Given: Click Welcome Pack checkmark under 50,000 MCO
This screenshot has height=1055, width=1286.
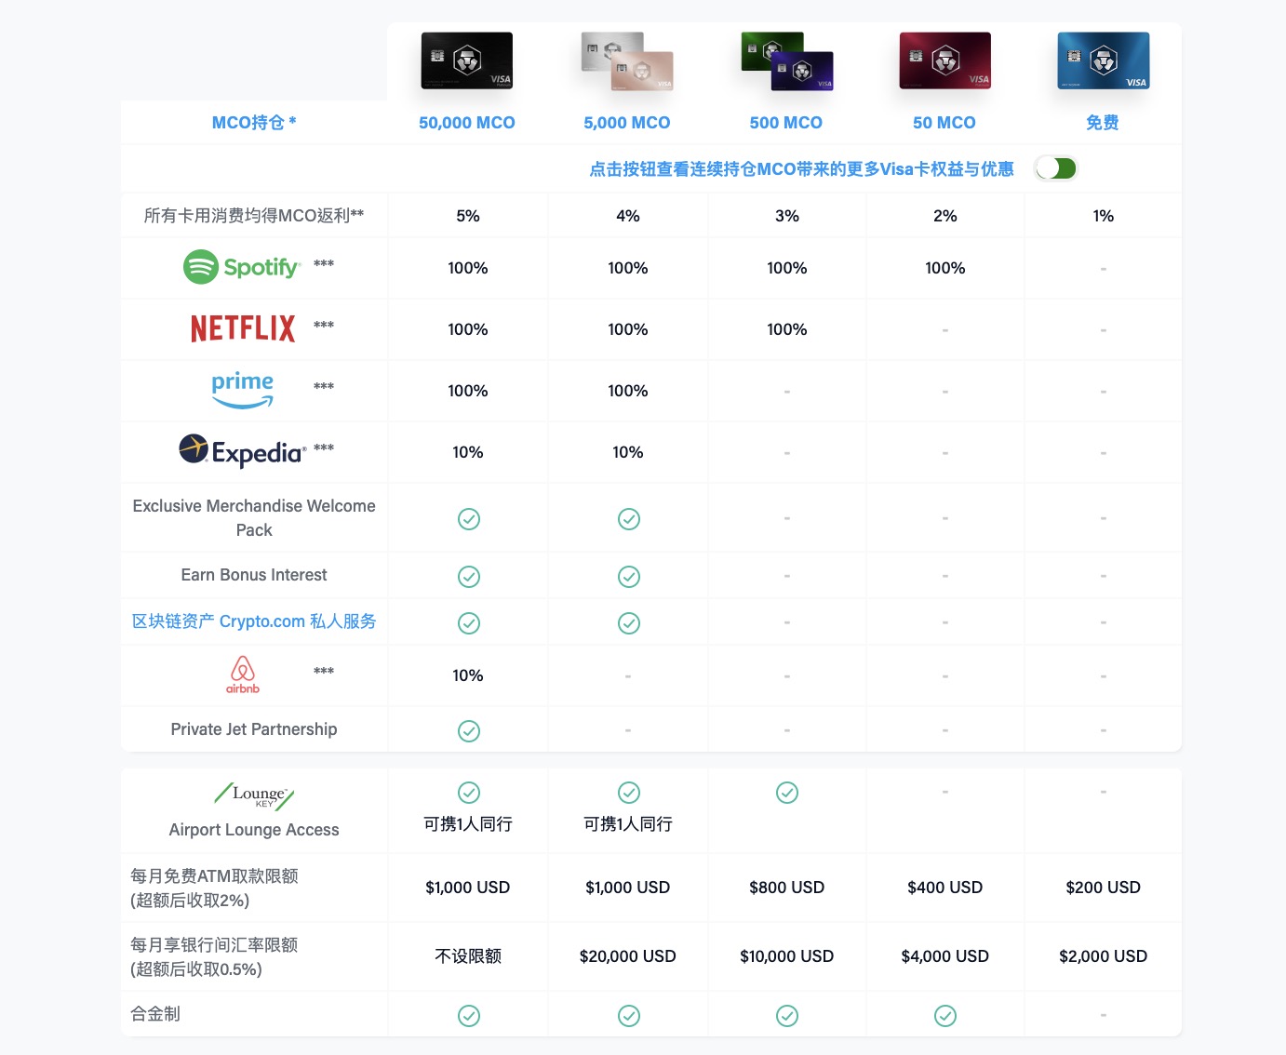Looking at the screenshot, I should (469, 519).
